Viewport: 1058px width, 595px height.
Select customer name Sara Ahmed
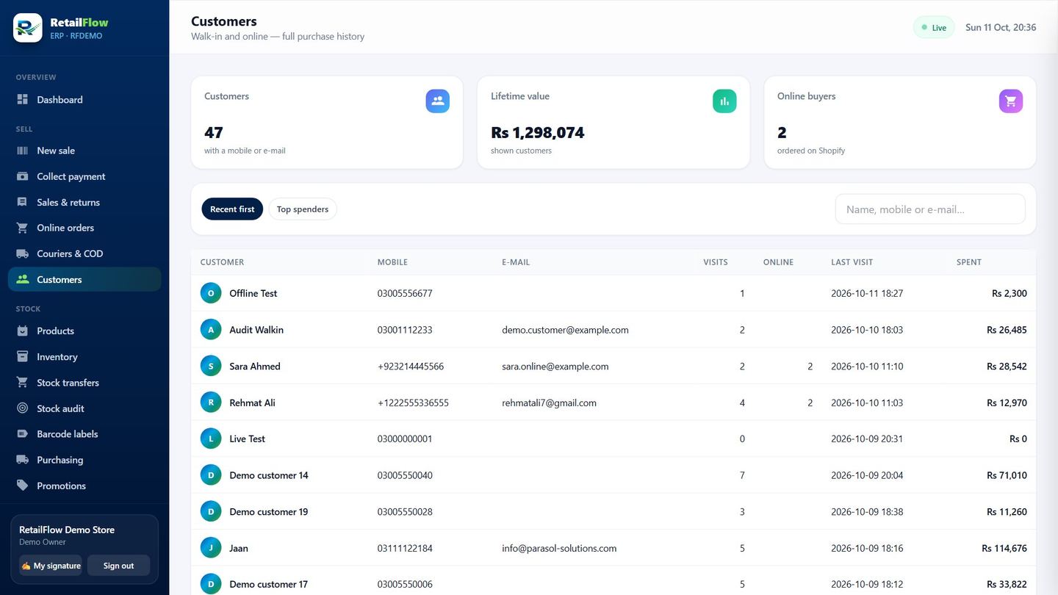255,366
